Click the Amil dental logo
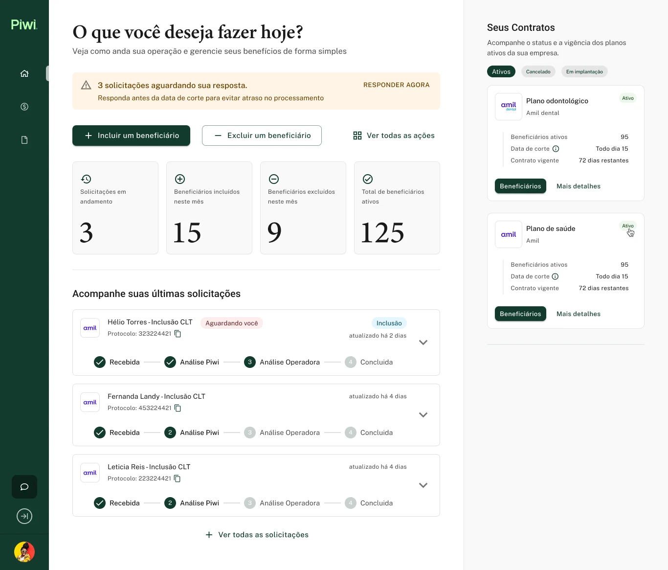Screen dimensions: 668x570 coord(509,107)
